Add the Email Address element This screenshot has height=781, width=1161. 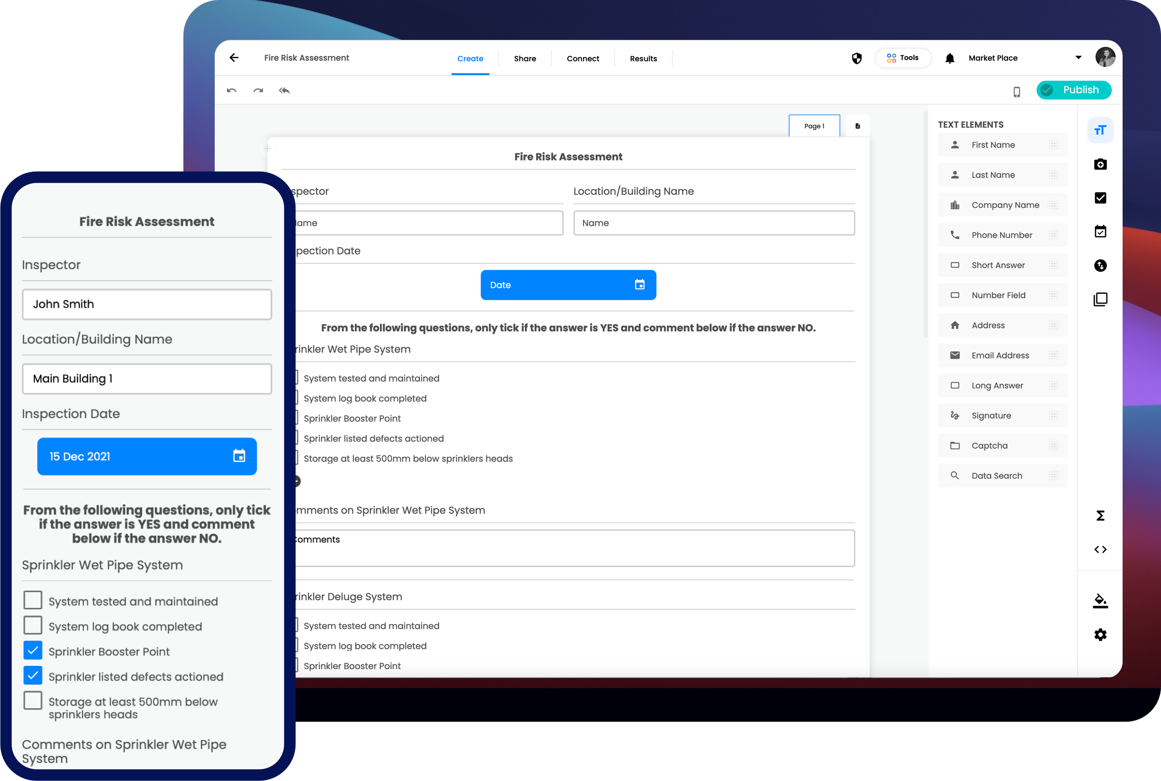(1002, 355)
